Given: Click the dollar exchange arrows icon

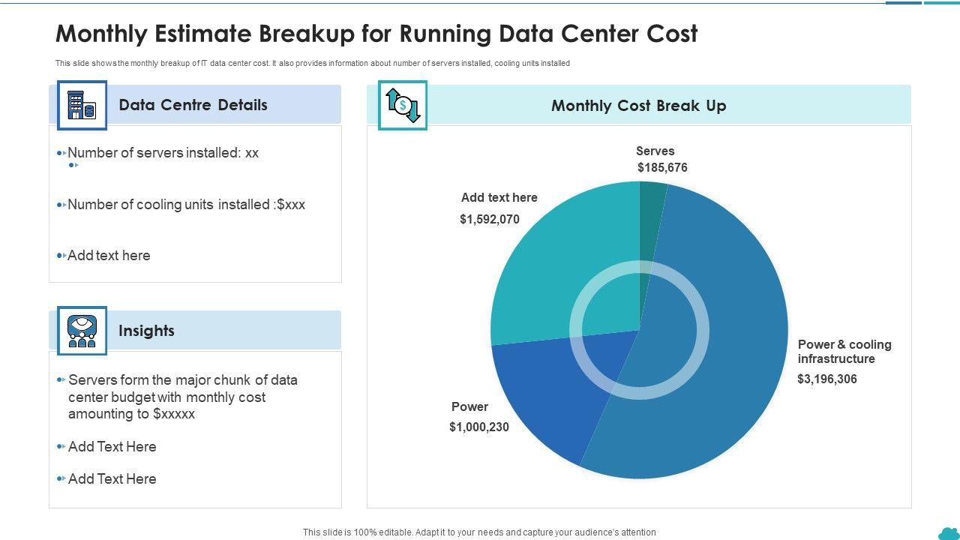Looking at the screenshot, I should coord(403,105).
